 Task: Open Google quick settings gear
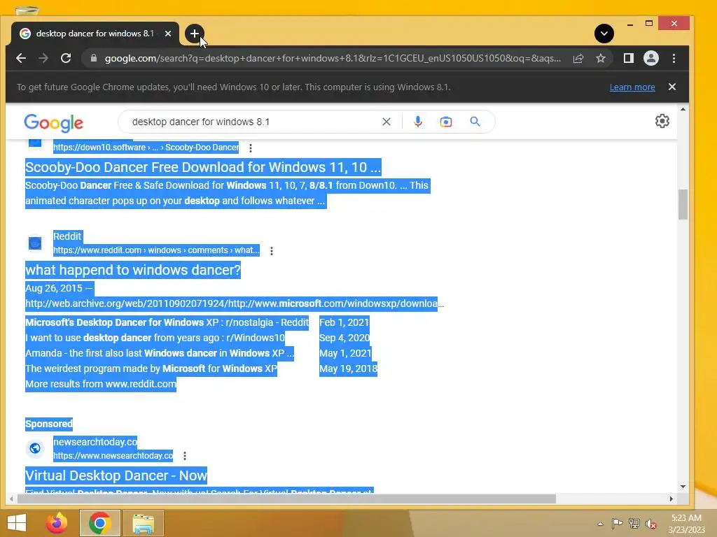click(662, 121)
